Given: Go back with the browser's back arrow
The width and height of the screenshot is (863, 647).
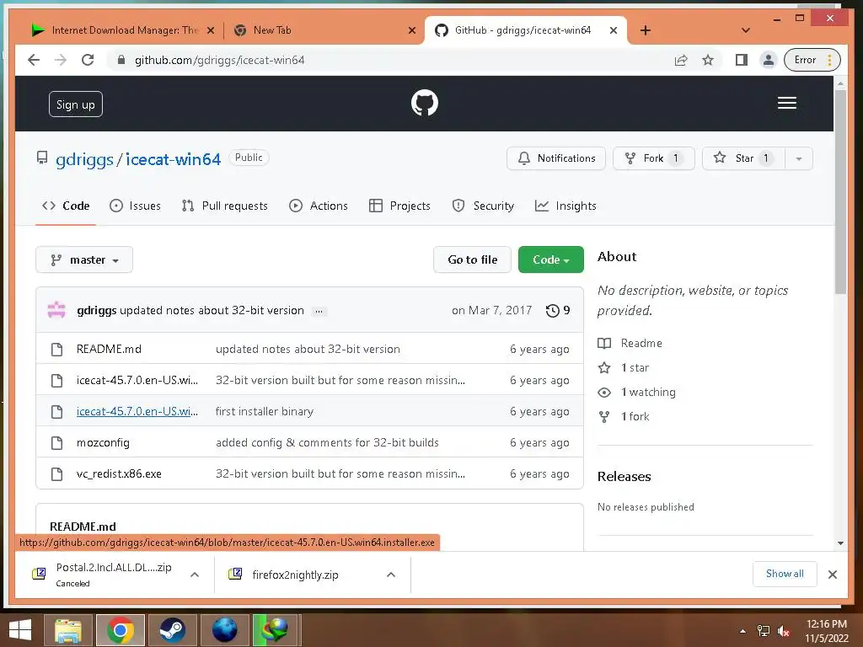Looking at the screenshot, I should click(34, 60).
